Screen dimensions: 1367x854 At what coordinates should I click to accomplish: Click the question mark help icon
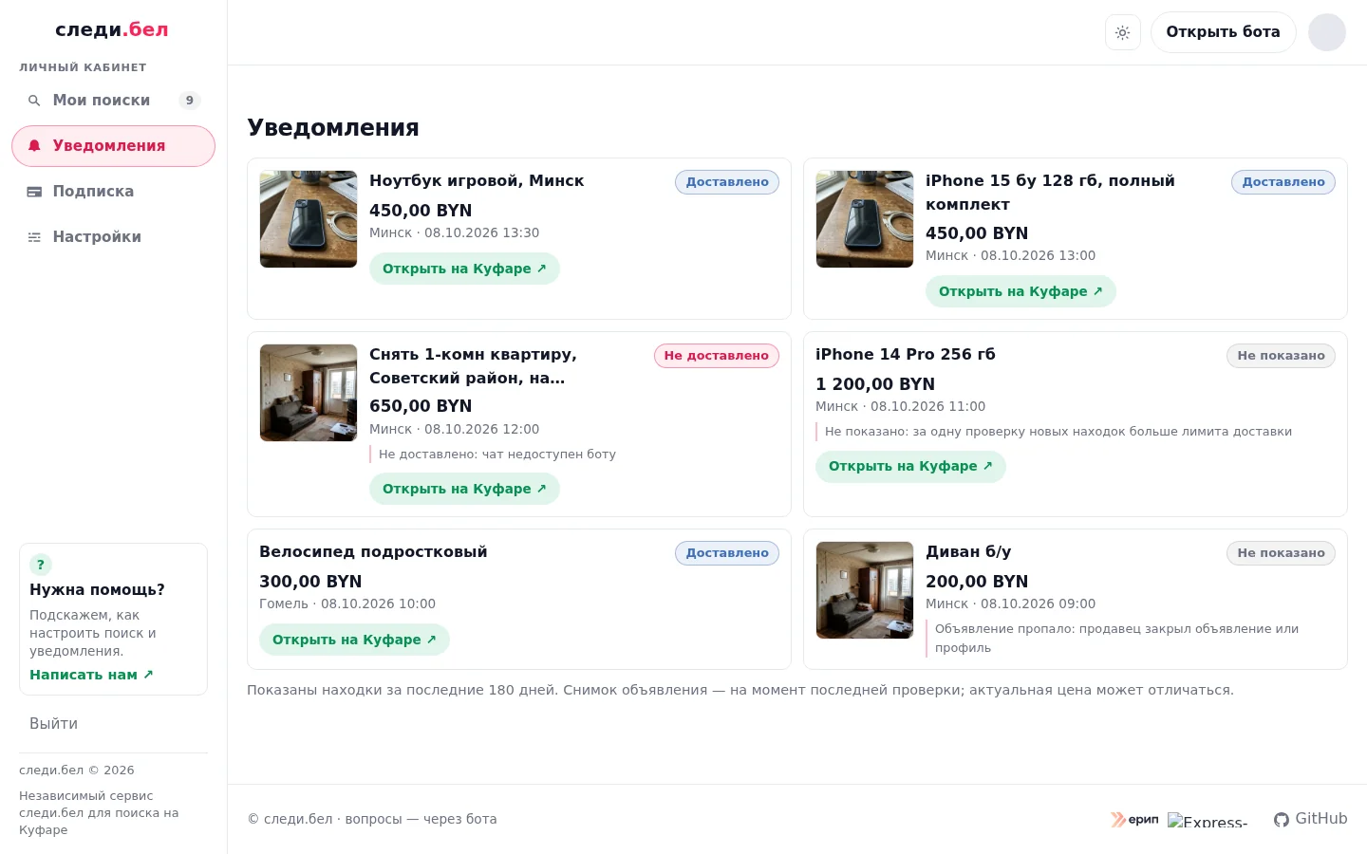point(41,565)
